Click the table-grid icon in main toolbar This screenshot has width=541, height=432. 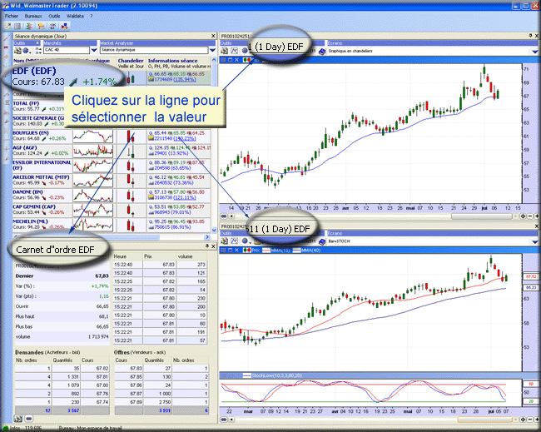(17, 26)
